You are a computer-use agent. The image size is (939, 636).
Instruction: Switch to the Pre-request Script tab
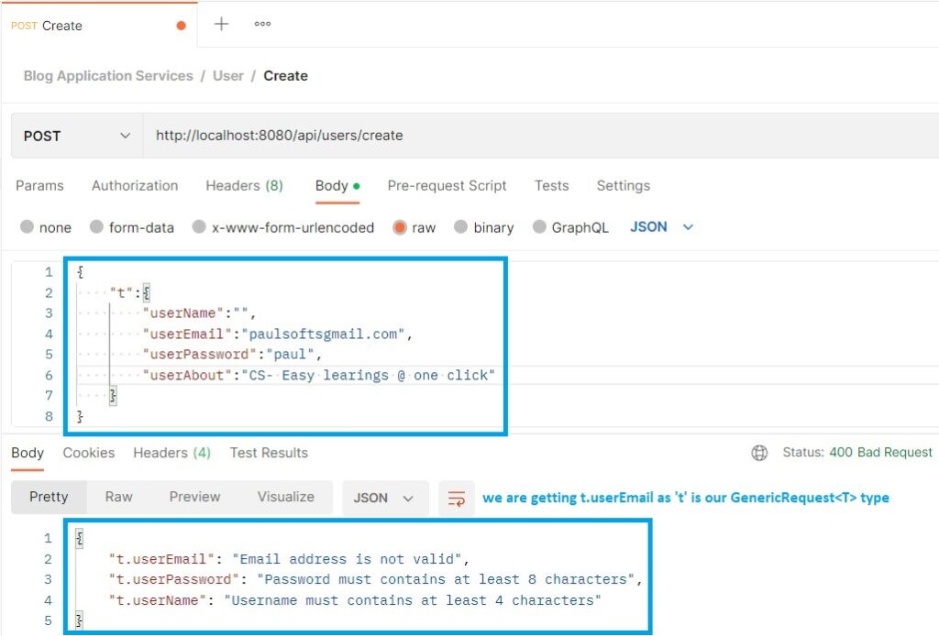pyautogui.click(x=447, y=185)
